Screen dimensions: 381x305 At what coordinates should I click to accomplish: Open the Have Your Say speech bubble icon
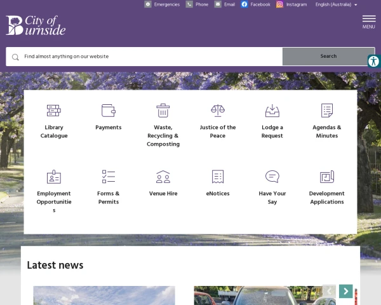[x=272, y=177]
